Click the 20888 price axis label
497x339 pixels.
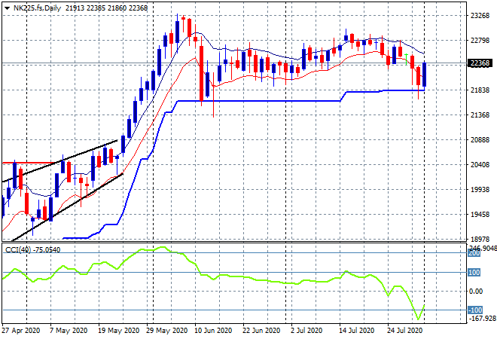click(480, 140)
